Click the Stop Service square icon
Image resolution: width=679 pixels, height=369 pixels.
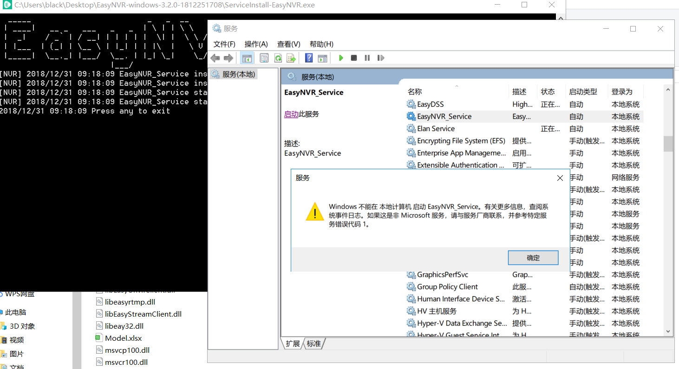[354, 58]
